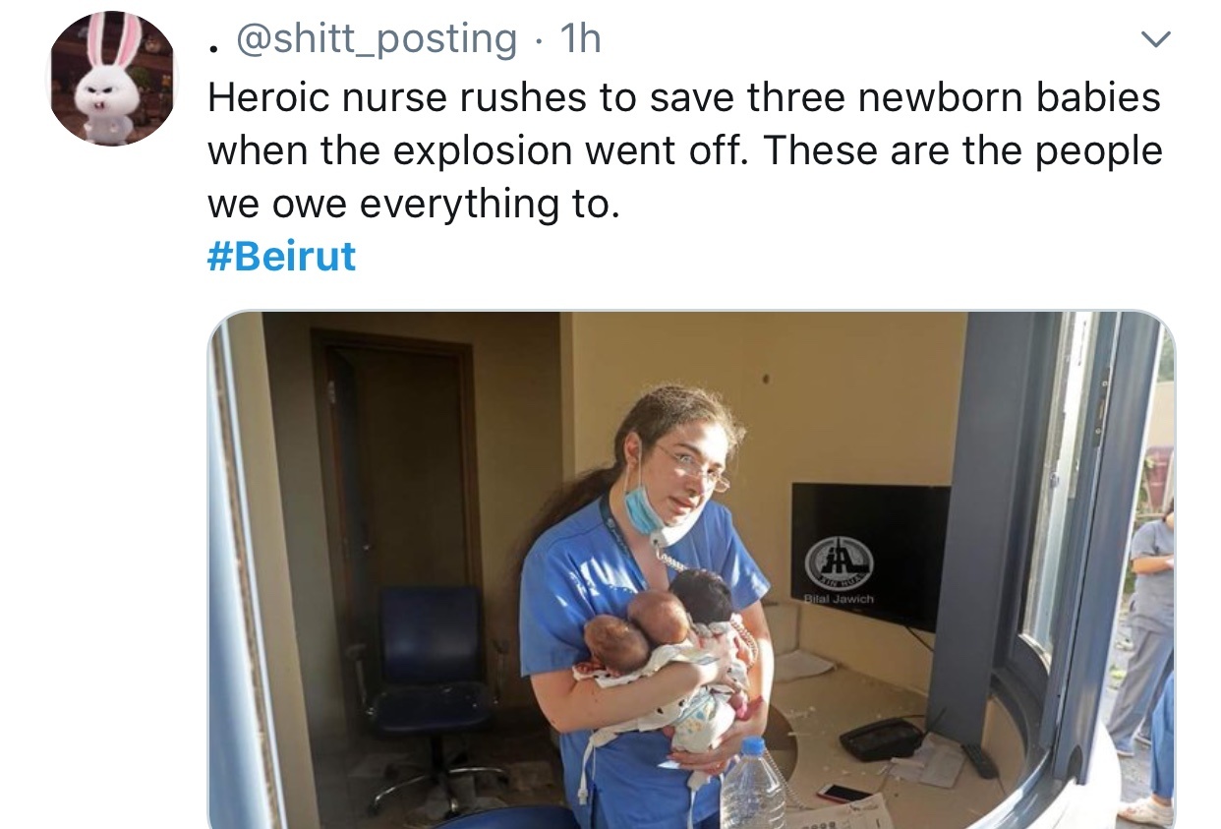Click the tweet text about the heroic nurse
The height and width of the screenshot is (829, 1221).
[x=684, y=150]
